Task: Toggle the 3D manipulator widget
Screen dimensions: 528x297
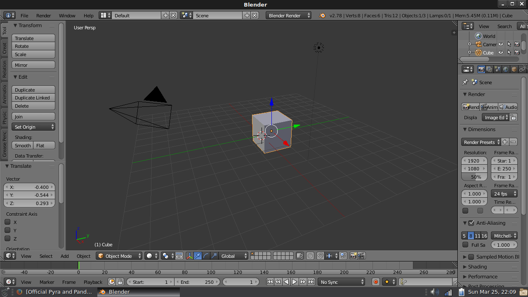Action: pos(190,256)
